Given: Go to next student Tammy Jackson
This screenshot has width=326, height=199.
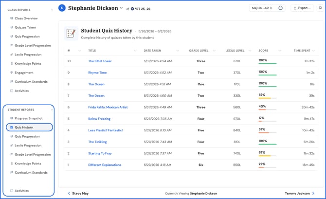Looking at the screenshot, I should coord(297,193).
